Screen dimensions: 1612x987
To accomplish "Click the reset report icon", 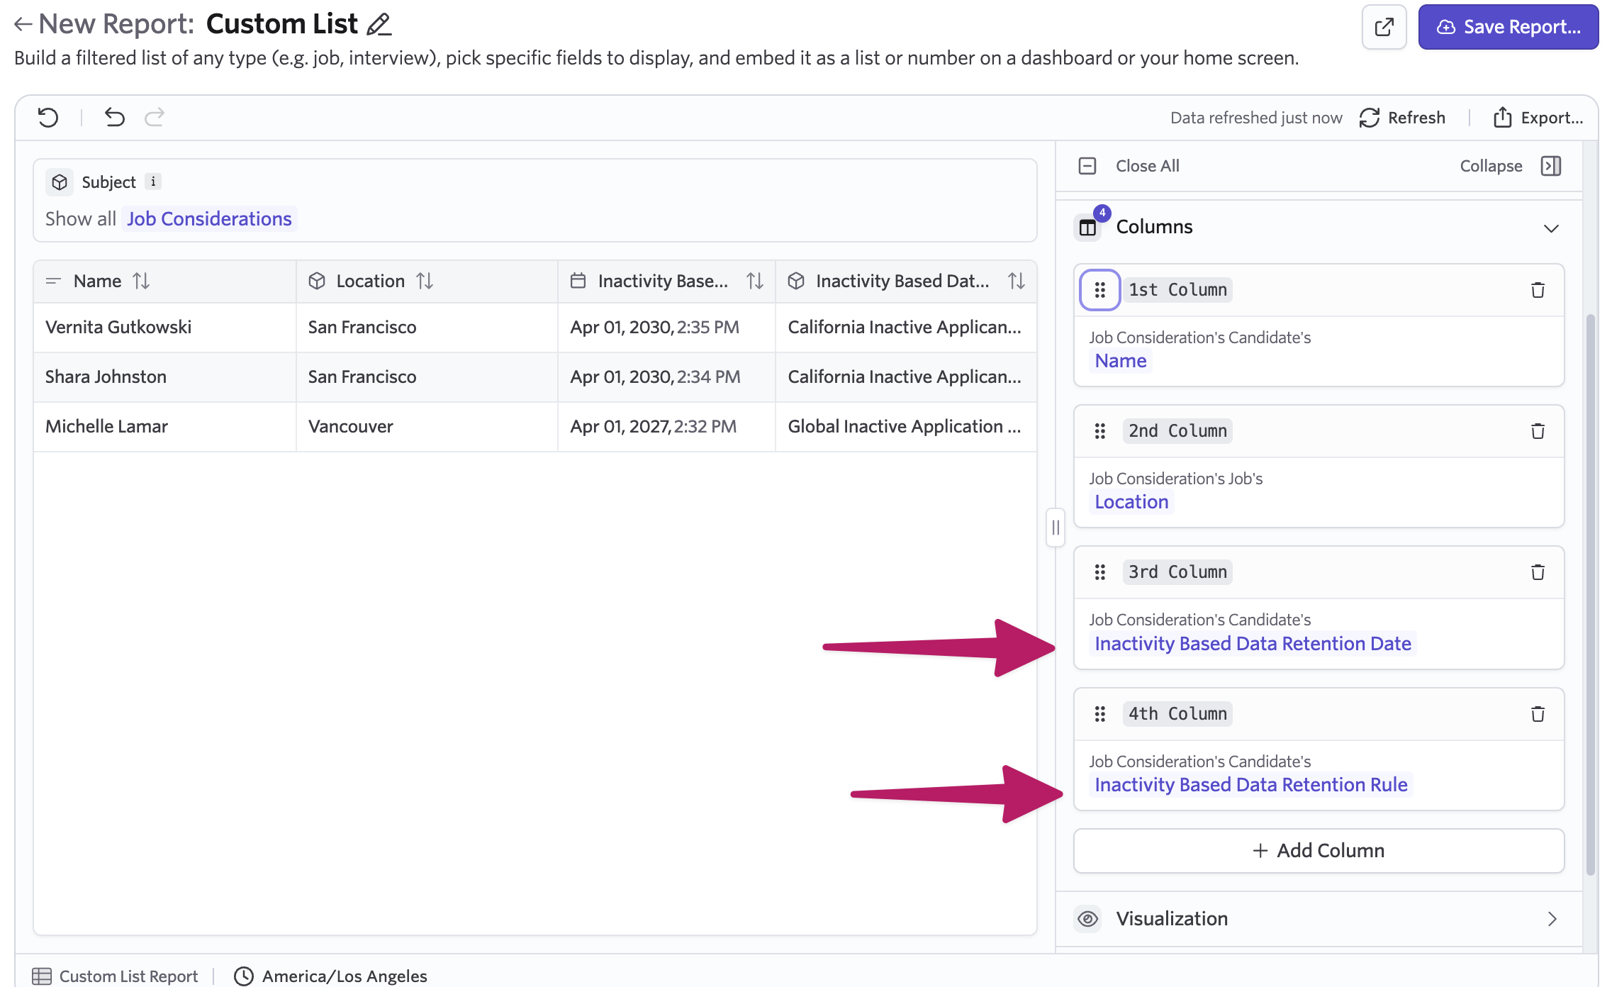I will 48,117.
